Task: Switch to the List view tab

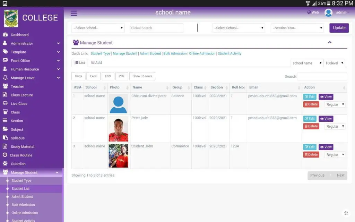Action: pos(79,63)
